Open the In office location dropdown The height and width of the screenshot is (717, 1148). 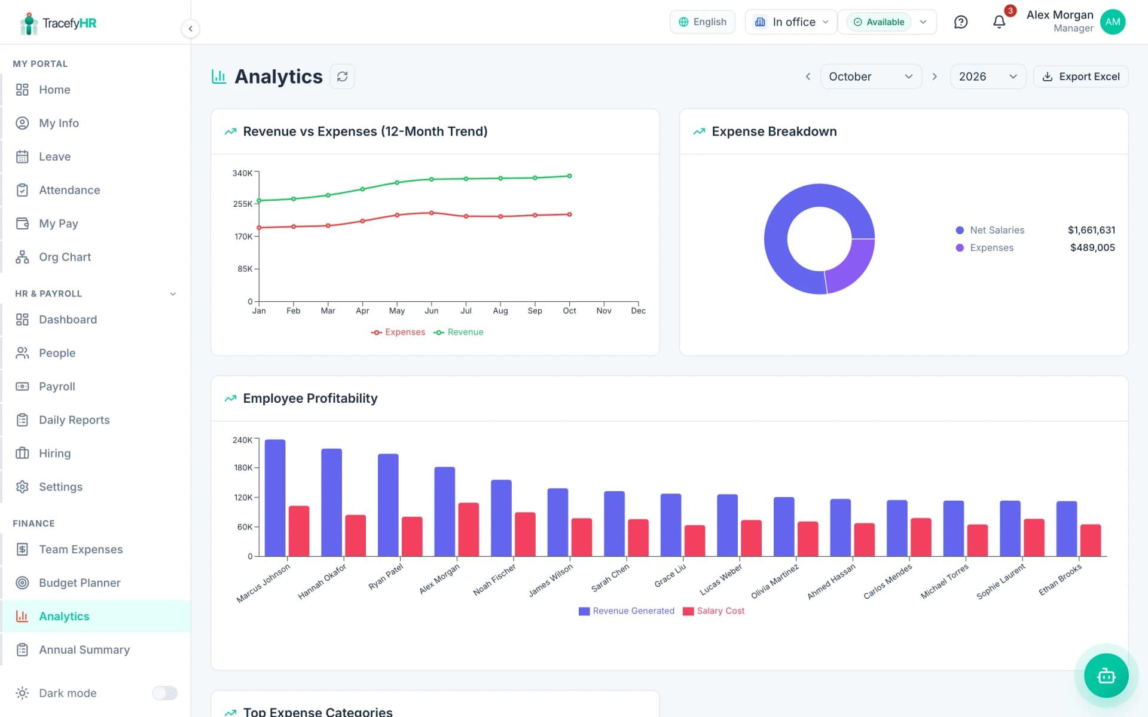point(790,22)
